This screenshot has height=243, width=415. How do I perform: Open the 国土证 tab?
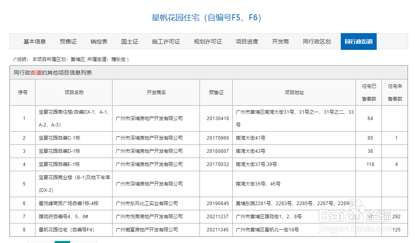pos(130,41)
